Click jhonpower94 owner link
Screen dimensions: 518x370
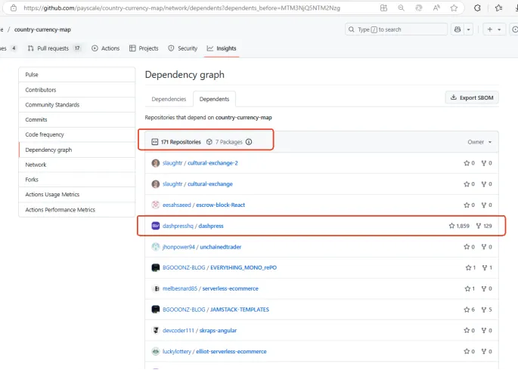pyautogui.click(x=178, y=247)
